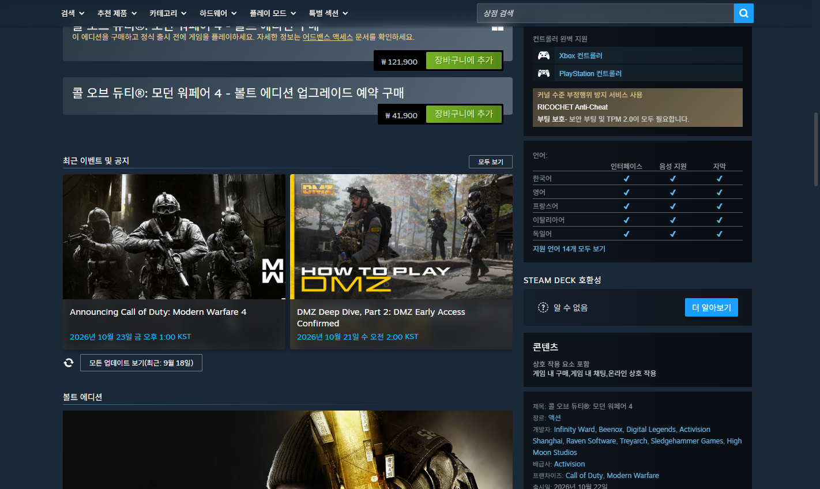Expand the 검색 dropdown menu
Viewport: 820px width, 489px height.
pyautogui.click(x=73, y=13)
